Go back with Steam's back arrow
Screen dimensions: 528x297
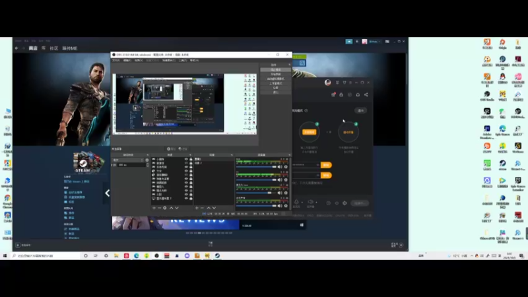16,48
